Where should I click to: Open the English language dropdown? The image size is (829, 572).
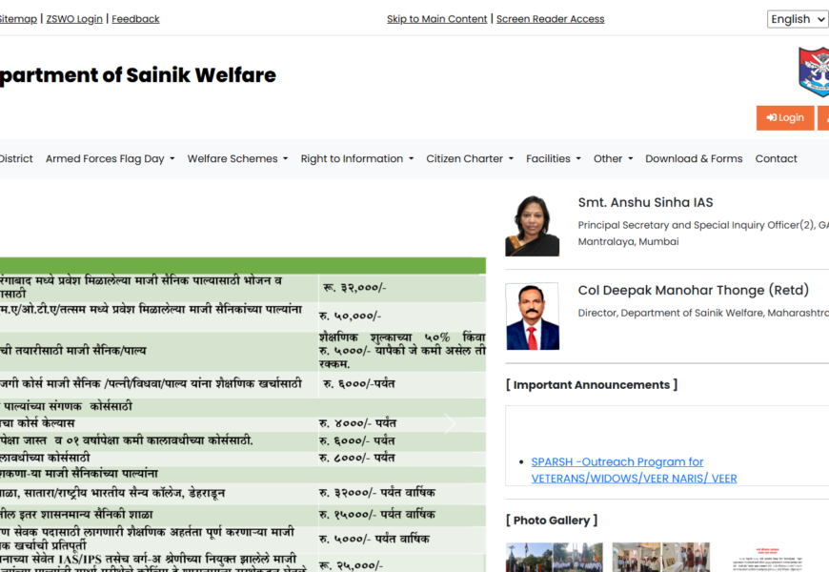[798, 19]
